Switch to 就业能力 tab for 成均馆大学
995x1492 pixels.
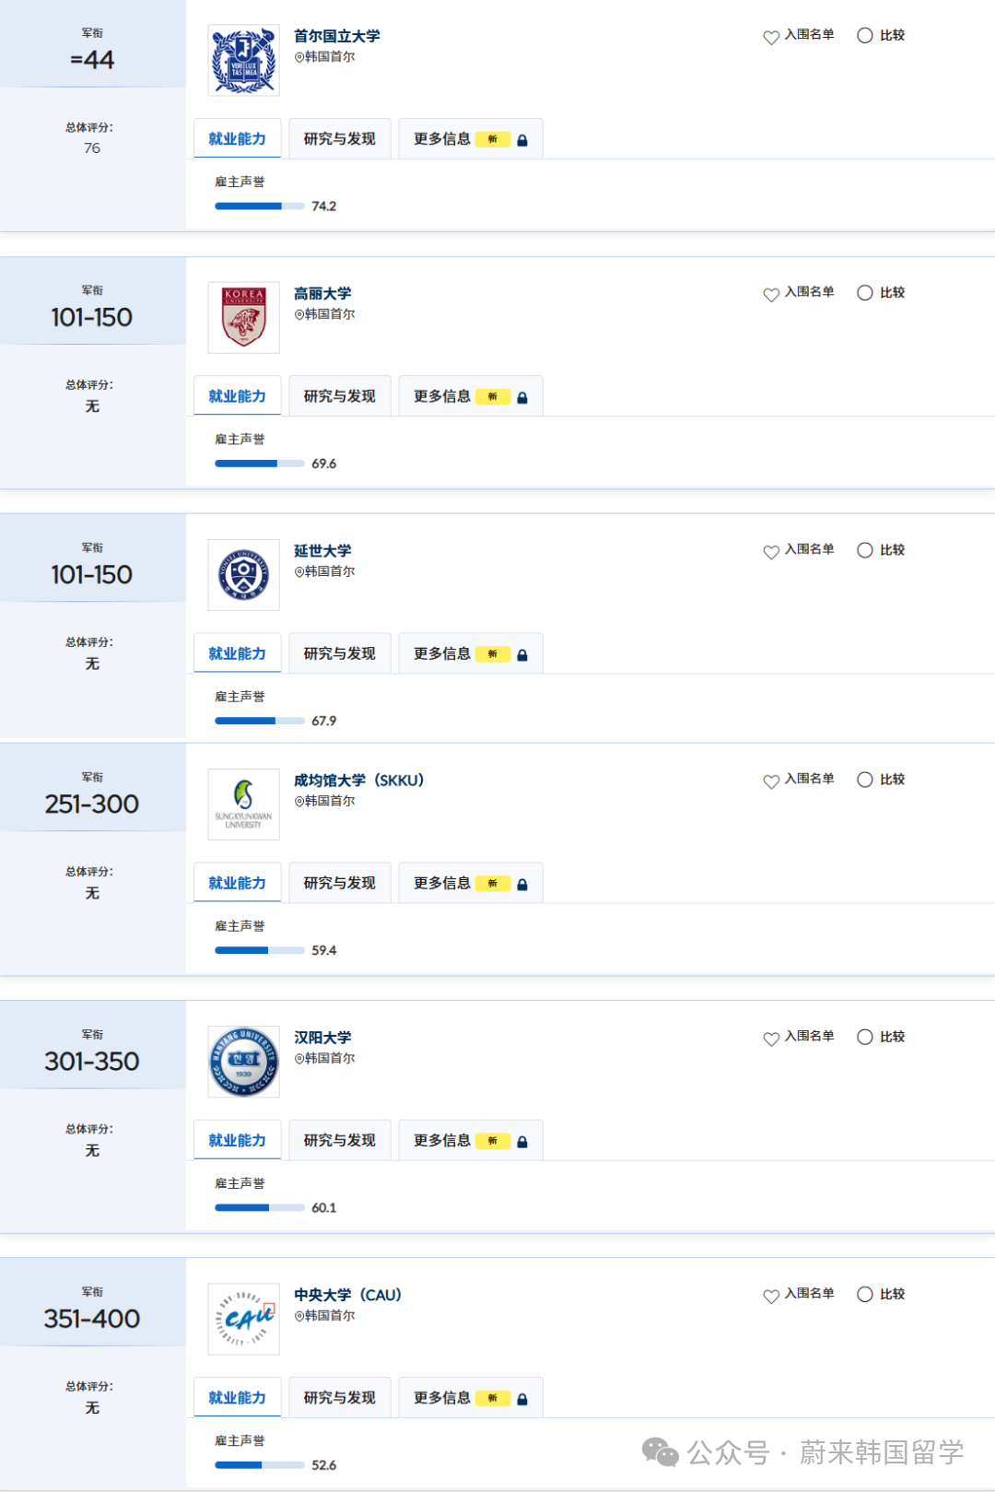coord(238,883)
